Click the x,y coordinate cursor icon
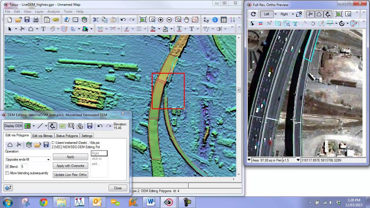The width and height of the screenshot is (370, 208). 206,20
